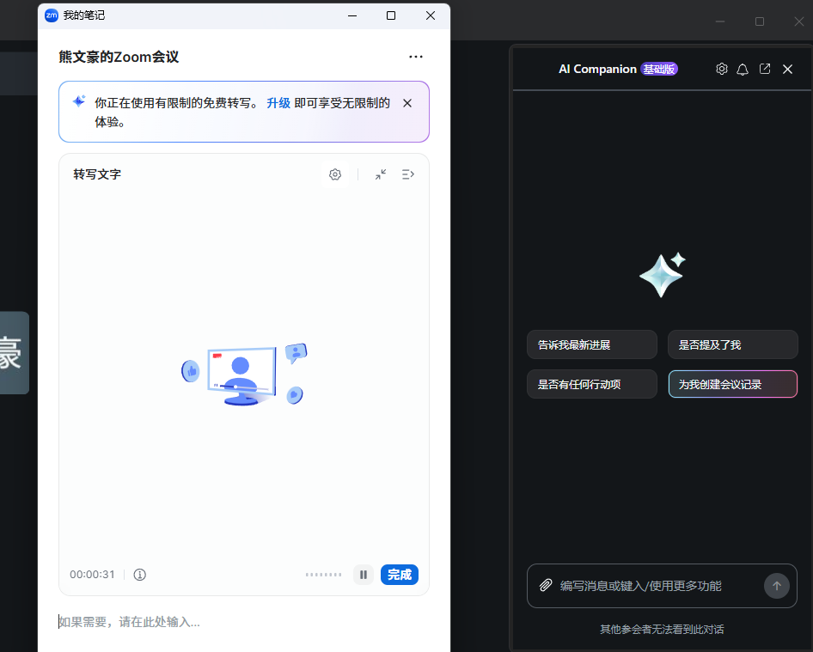Minimize the background Zoom meeting window
813x652 pixels.
[x=720, y=21]
